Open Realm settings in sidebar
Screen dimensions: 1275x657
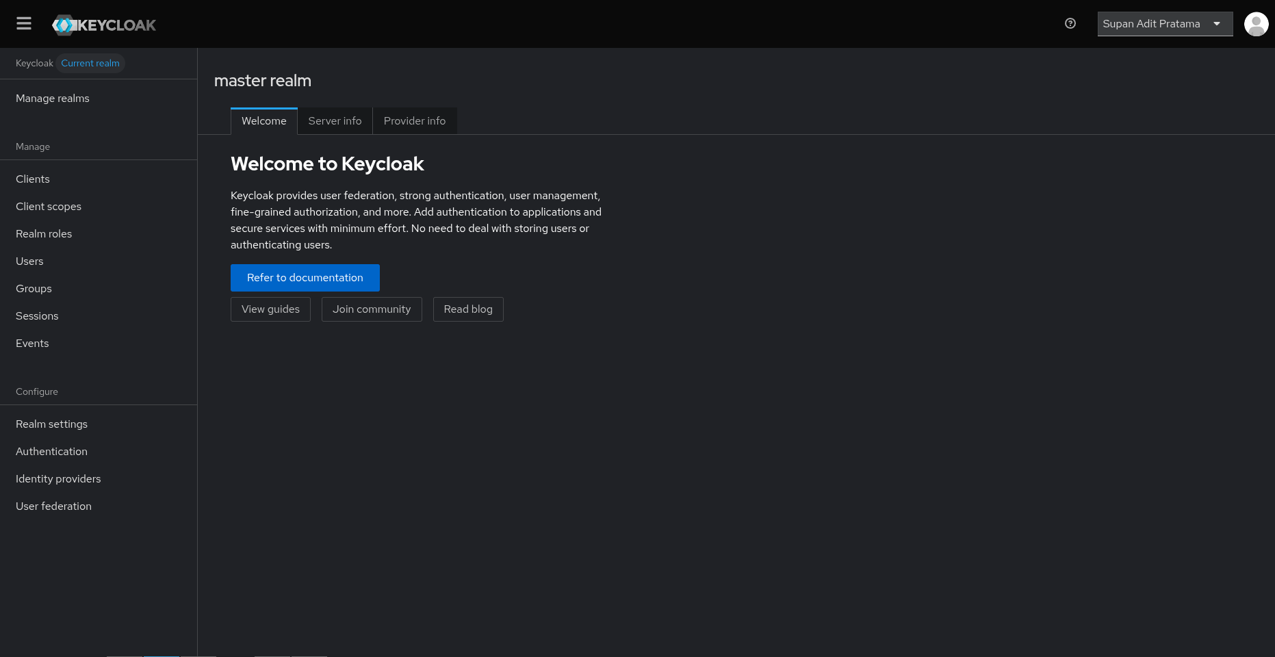99,424
